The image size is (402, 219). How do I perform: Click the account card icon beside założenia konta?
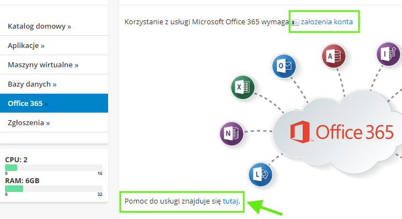tap(295, 23)
